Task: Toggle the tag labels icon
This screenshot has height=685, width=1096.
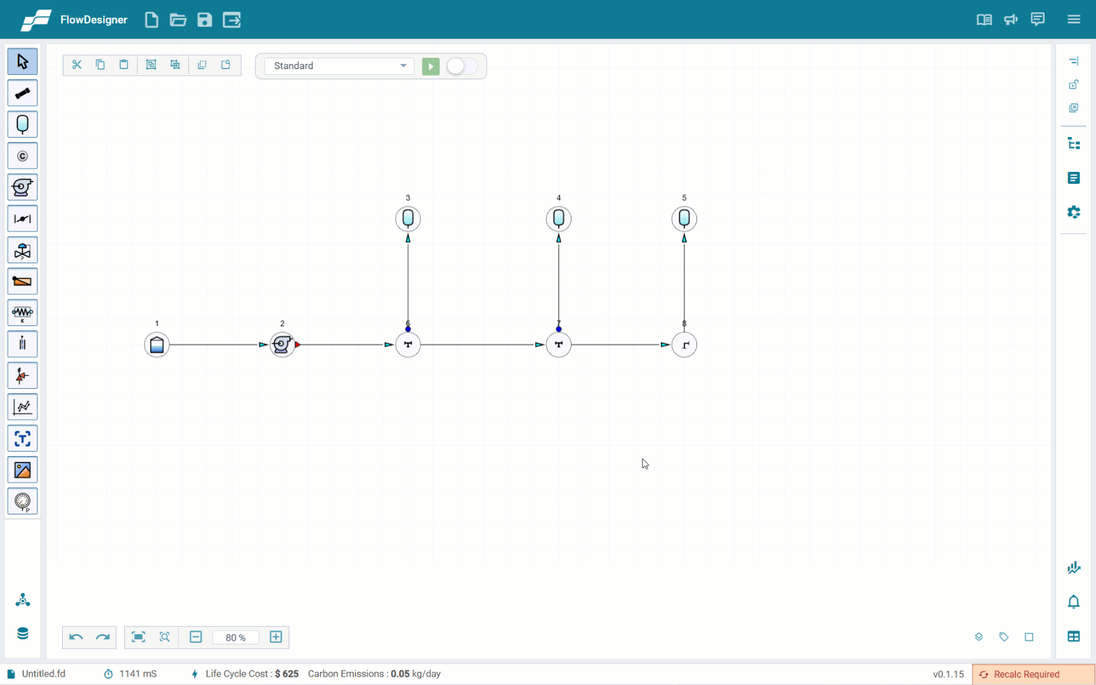Action: pyautogui.click(x=1003, y=637)
